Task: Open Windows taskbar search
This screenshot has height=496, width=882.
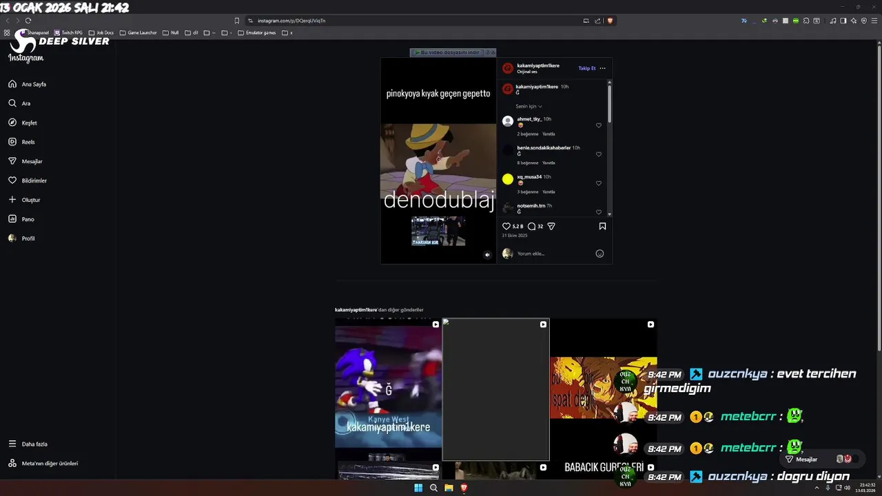Action: pos(433,488)
